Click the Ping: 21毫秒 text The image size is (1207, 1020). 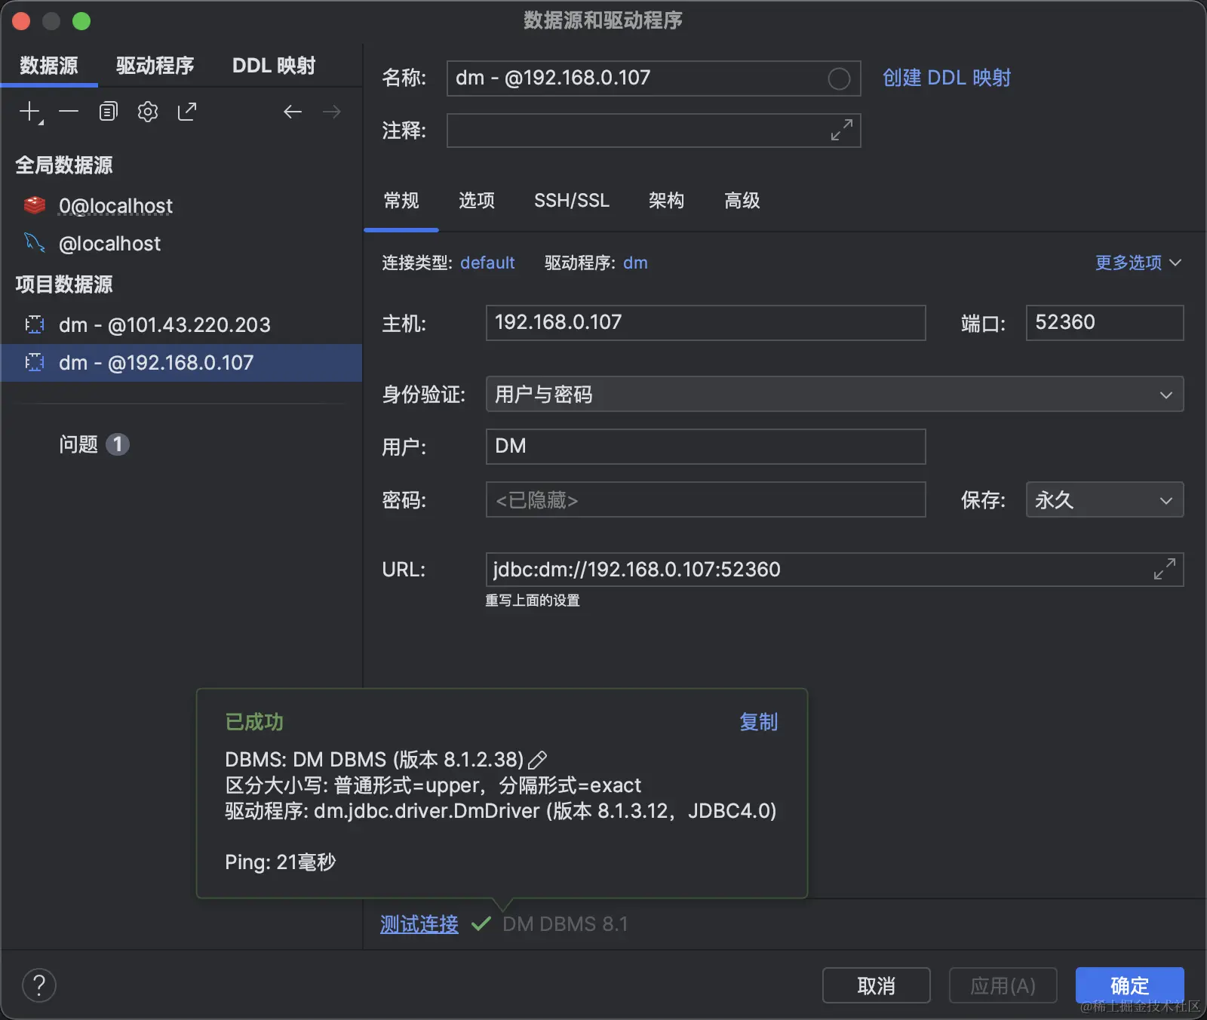pyautogui.click(x=281, y=862)
